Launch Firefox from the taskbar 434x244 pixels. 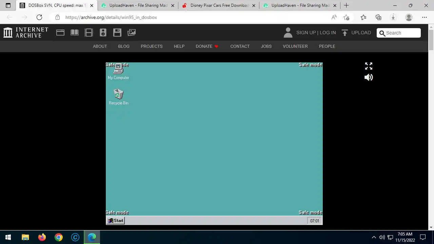(x=42, y=237)
